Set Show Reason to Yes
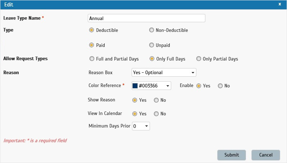287x163 pixels. (135, 100)
